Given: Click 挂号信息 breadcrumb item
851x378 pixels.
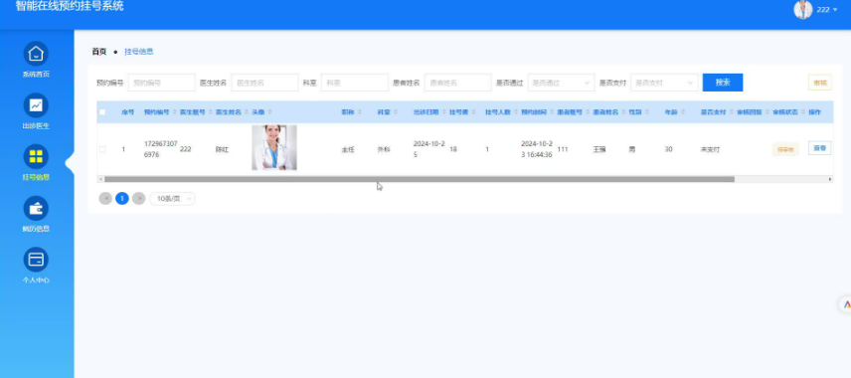Looking at the screenshot, I should 139,52.
